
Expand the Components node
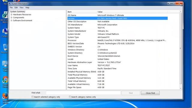(11, 17)
